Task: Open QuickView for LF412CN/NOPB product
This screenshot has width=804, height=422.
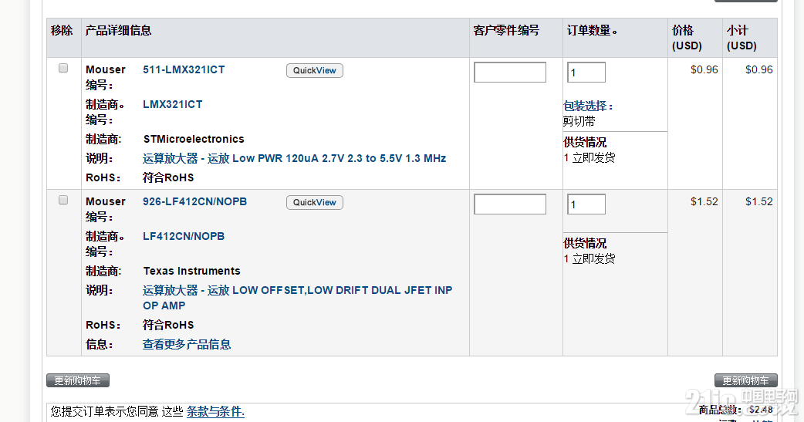Action: tap(315, 203)
